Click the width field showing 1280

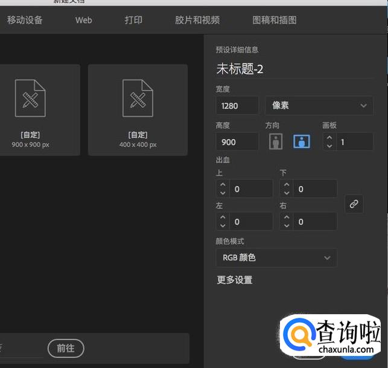[237, 106]
